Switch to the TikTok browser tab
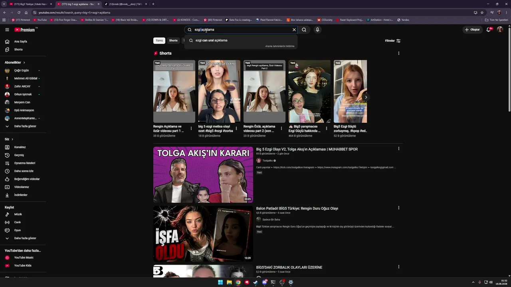The image size is (511, 287). (126, 4)
